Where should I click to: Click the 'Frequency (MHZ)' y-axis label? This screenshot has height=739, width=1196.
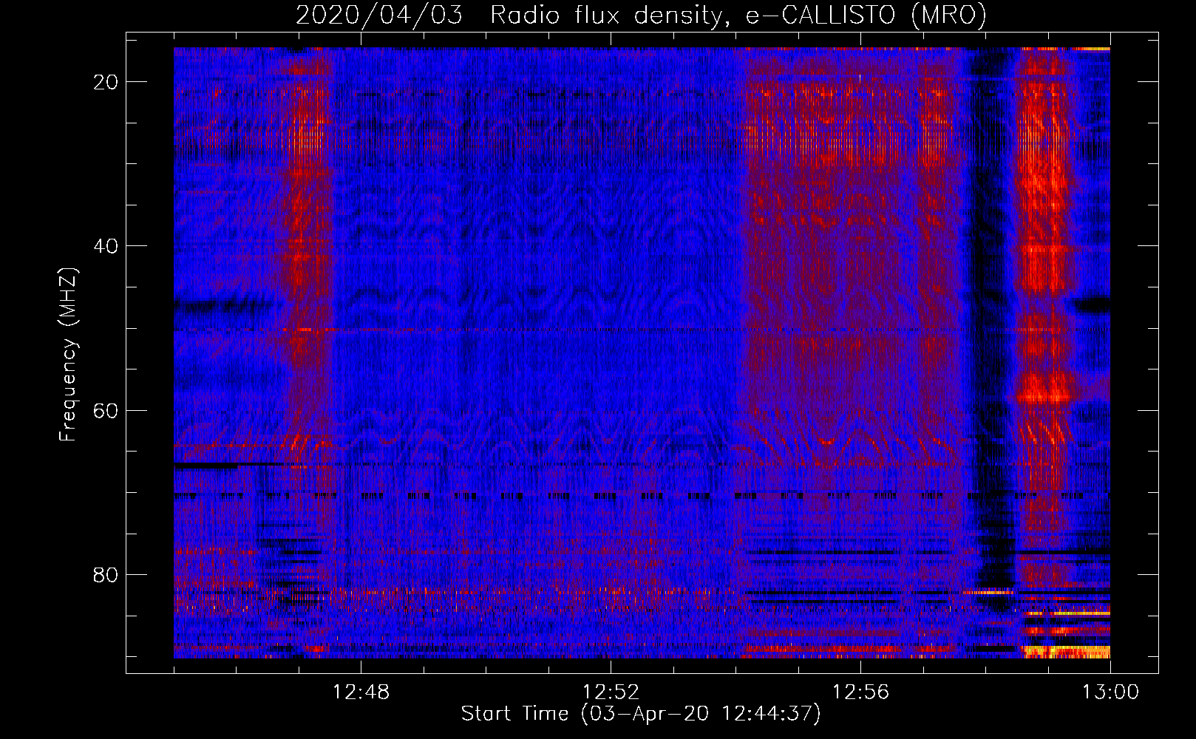point(69,355)
